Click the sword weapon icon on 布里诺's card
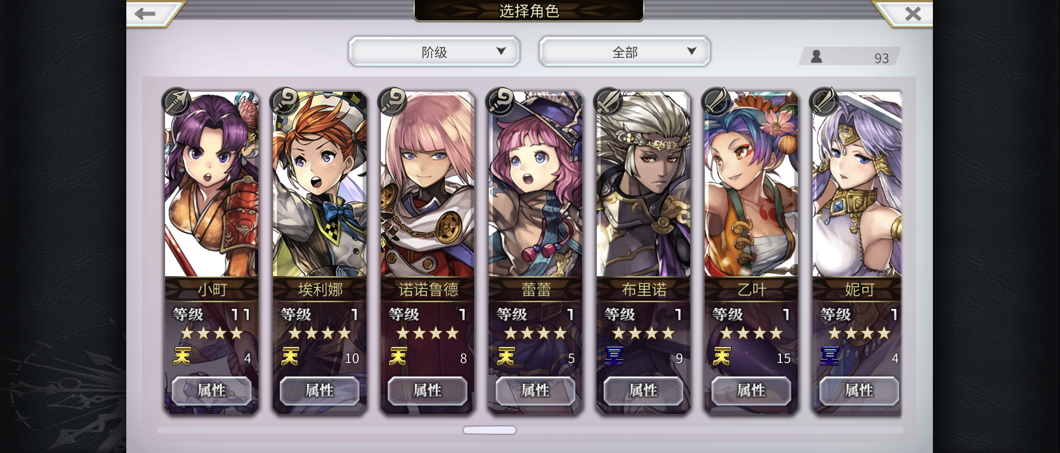The width and height of the screenshot is (1060, 453). click(608, 101)
